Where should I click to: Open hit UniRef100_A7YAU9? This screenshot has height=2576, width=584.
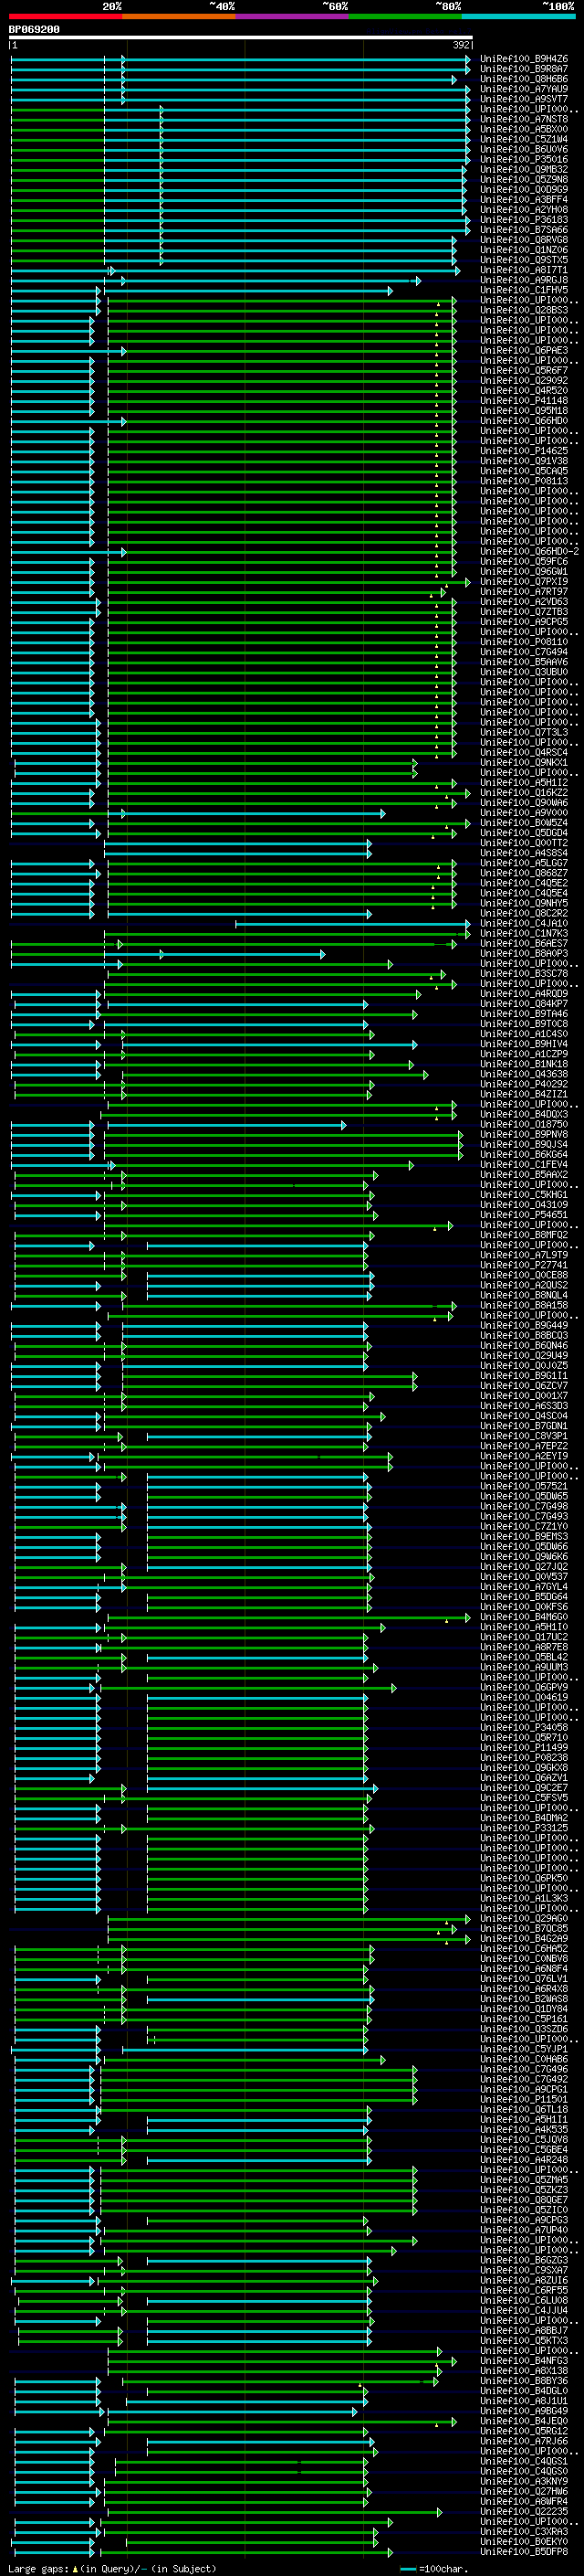click(x=523, y=89)
